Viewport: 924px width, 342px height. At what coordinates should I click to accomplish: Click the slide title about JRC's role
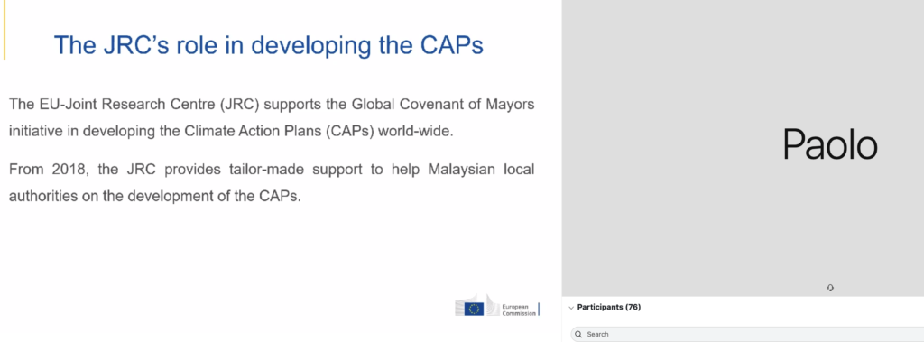click(269, 45)
